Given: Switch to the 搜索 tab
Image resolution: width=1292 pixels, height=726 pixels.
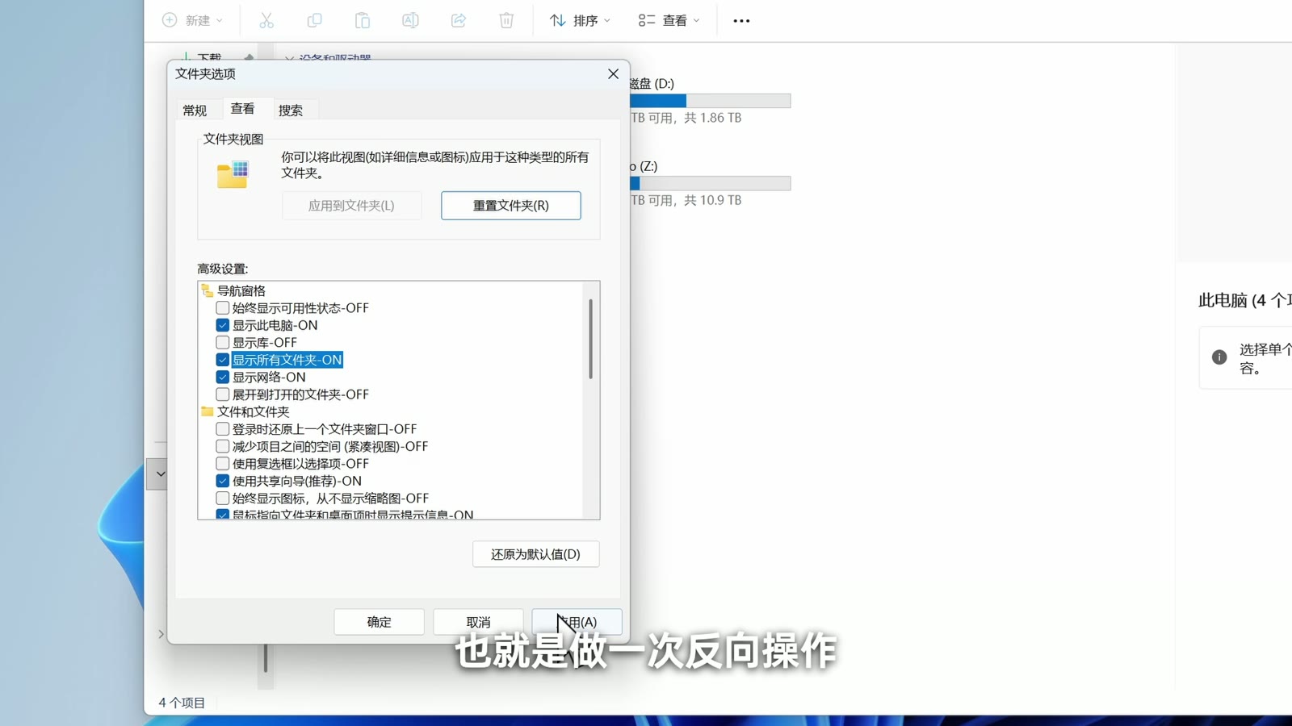Looking at the screenshot, I should tap(291, 111).
